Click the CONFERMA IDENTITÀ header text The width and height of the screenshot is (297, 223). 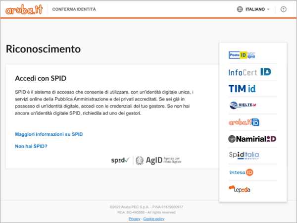click(x=74, y=9)
